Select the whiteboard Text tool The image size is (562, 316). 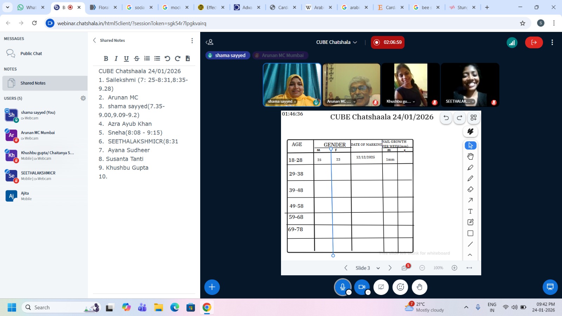click(x=470, y=211)
